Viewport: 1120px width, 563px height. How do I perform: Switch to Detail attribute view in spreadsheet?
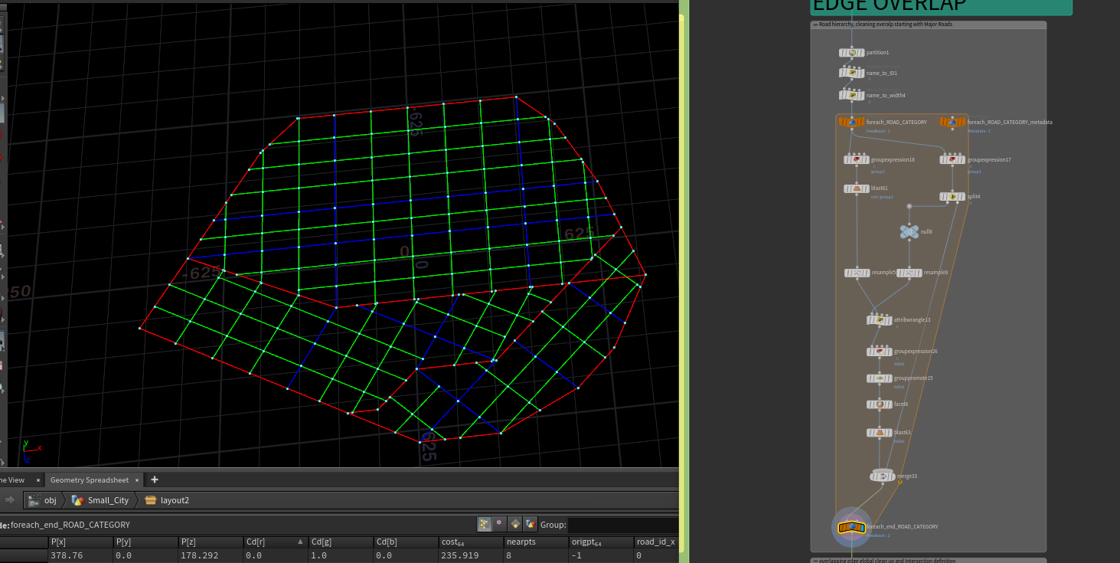[x=530, y=524]
